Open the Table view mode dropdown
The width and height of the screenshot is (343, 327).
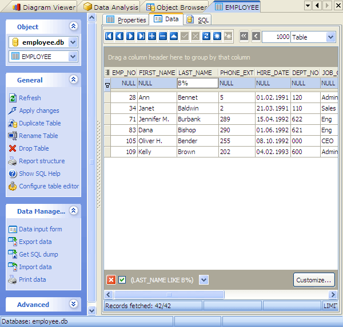tap(331, 37)
